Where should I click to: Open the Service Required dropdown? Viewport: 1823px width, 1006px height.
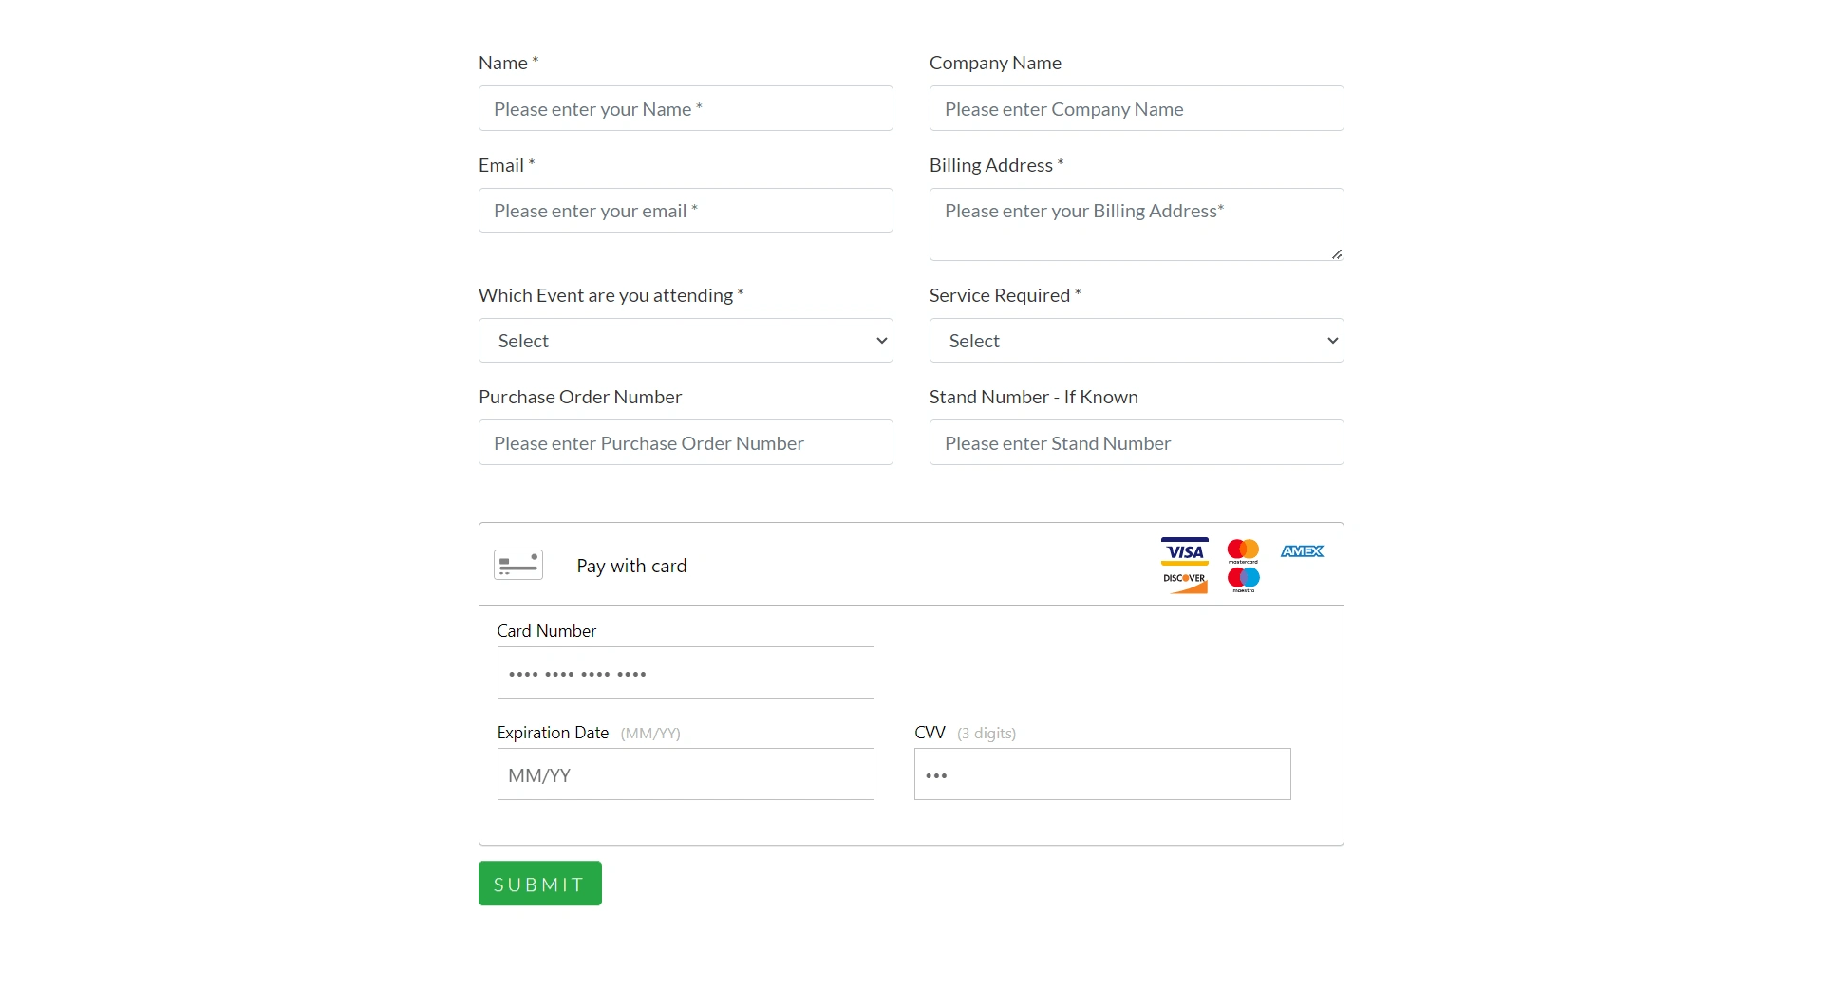(x=1137, y=341)
